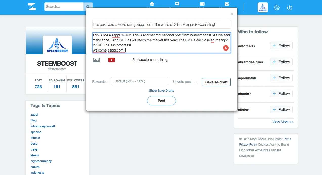This screenshot has height=175, width=322.
Task: Click the 16 characters remaining text
Action: [x=149, y=60]
